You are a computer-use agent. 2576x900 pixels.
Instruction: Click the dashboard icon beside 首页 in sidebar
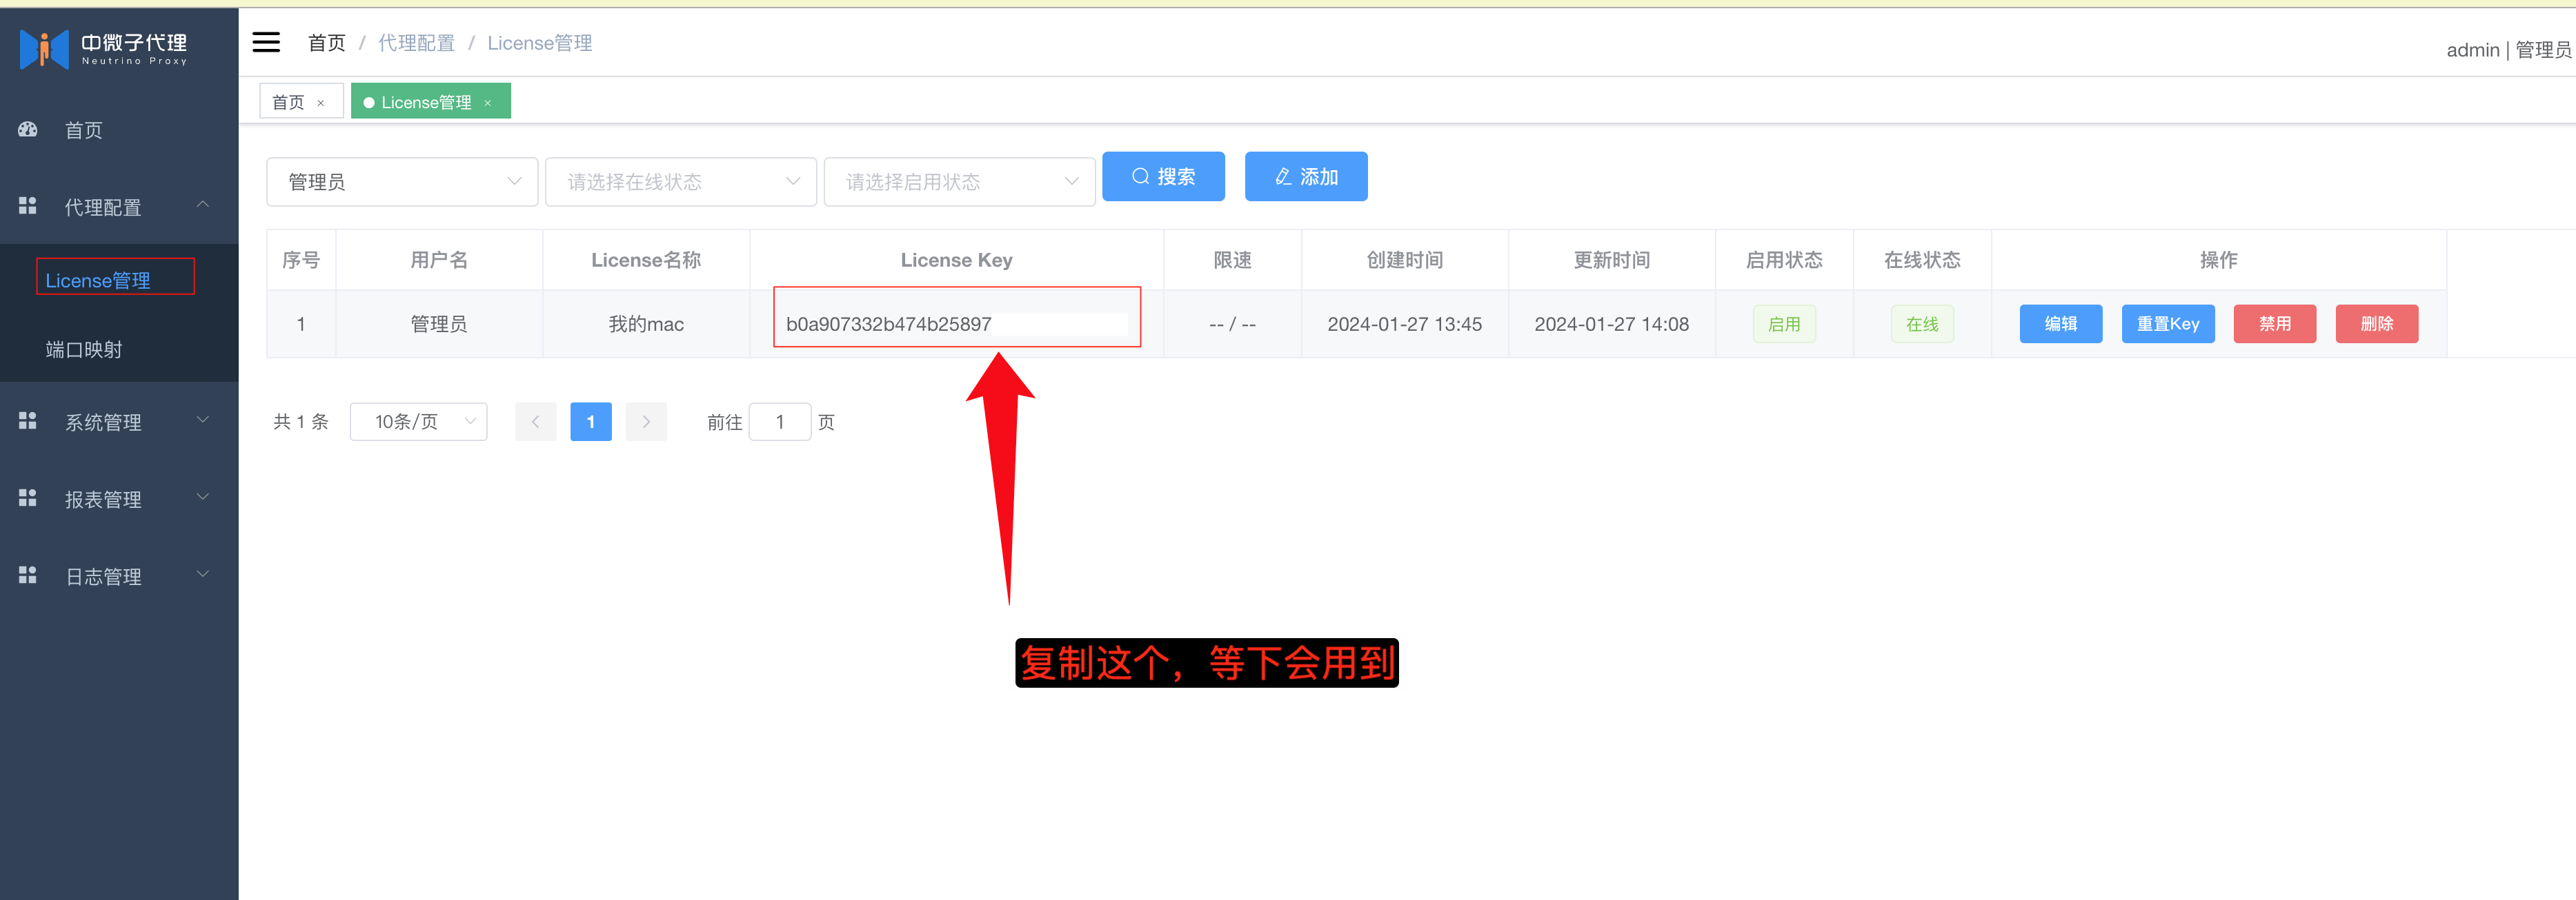click(x=28, y=130)
